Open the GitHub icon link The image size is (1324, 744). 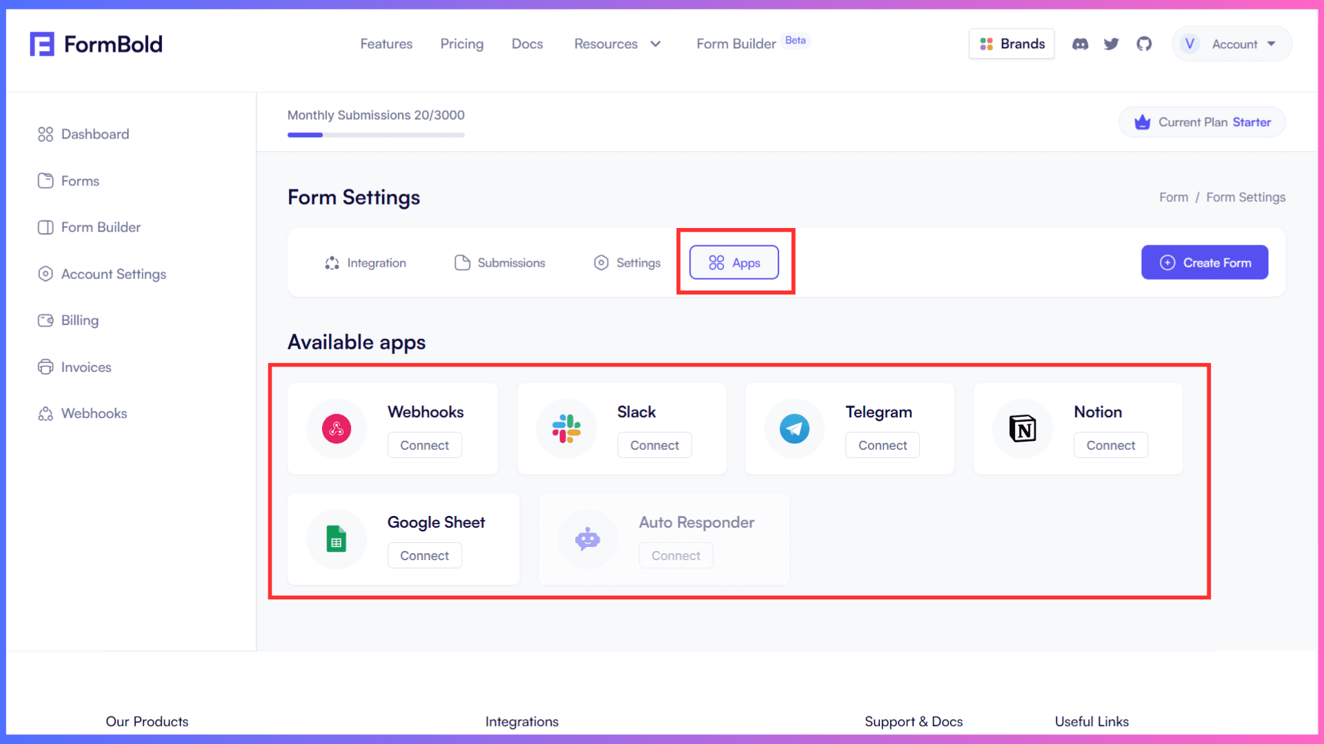tap(1144, 44)
